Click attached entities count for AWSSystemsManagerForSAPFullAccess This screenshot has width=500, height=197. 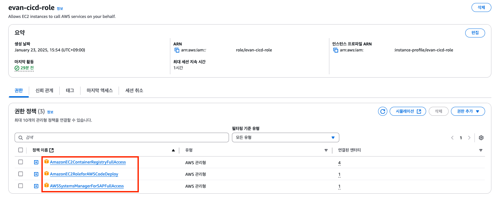pos(339,186)
